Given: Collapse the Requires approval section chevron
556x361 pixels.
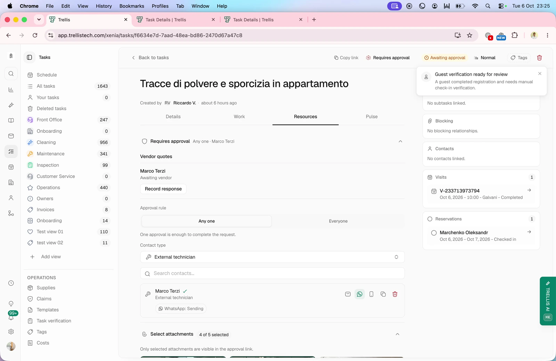Looking at the screenshot, I should [400, 141].
